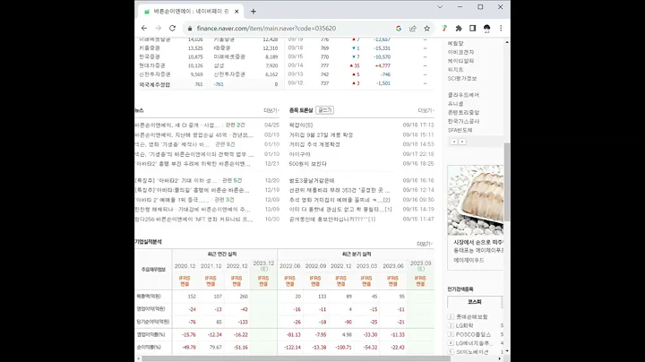
Task: Open the Extensions puzzle menu
Action: tap(459, 28)
